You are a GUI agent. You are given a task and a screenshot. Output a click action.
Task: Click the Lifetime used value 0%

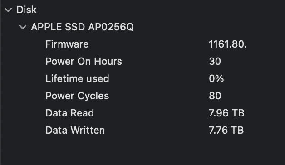coord(216,78)
